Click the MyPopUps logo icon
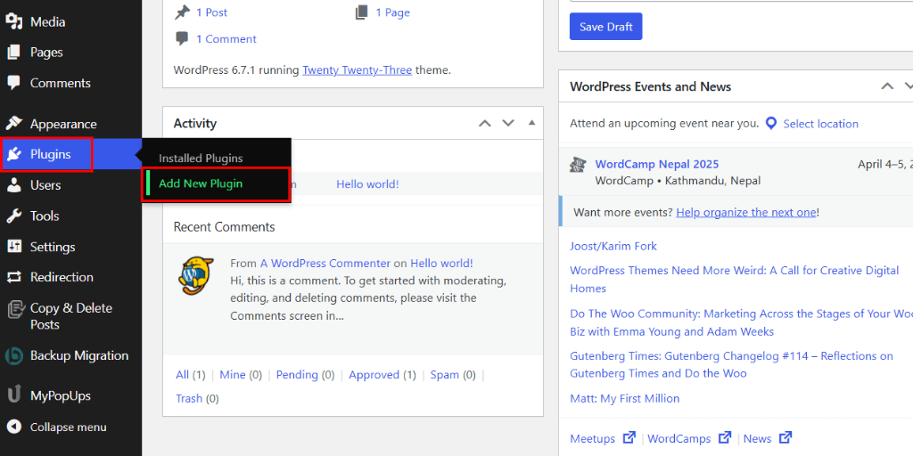 [x=14, y=395]
